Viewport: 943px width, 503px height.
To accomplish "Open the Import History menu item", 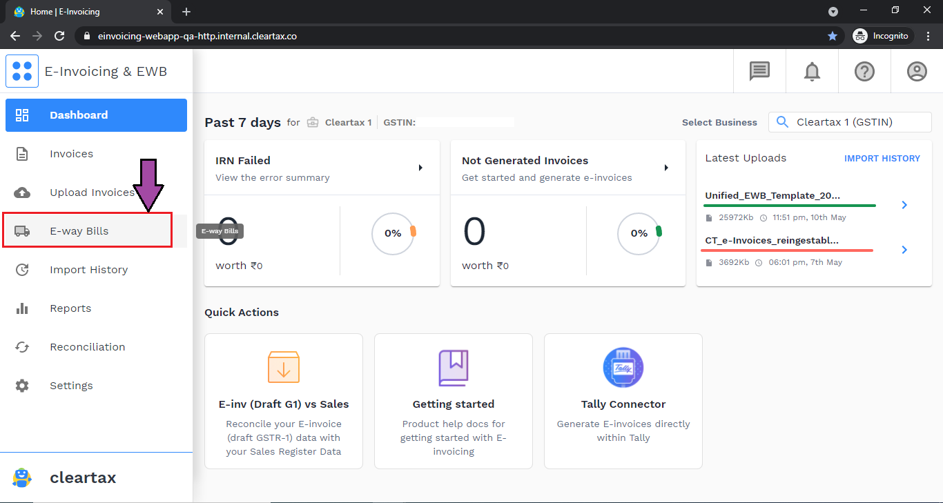I will 96,270.
